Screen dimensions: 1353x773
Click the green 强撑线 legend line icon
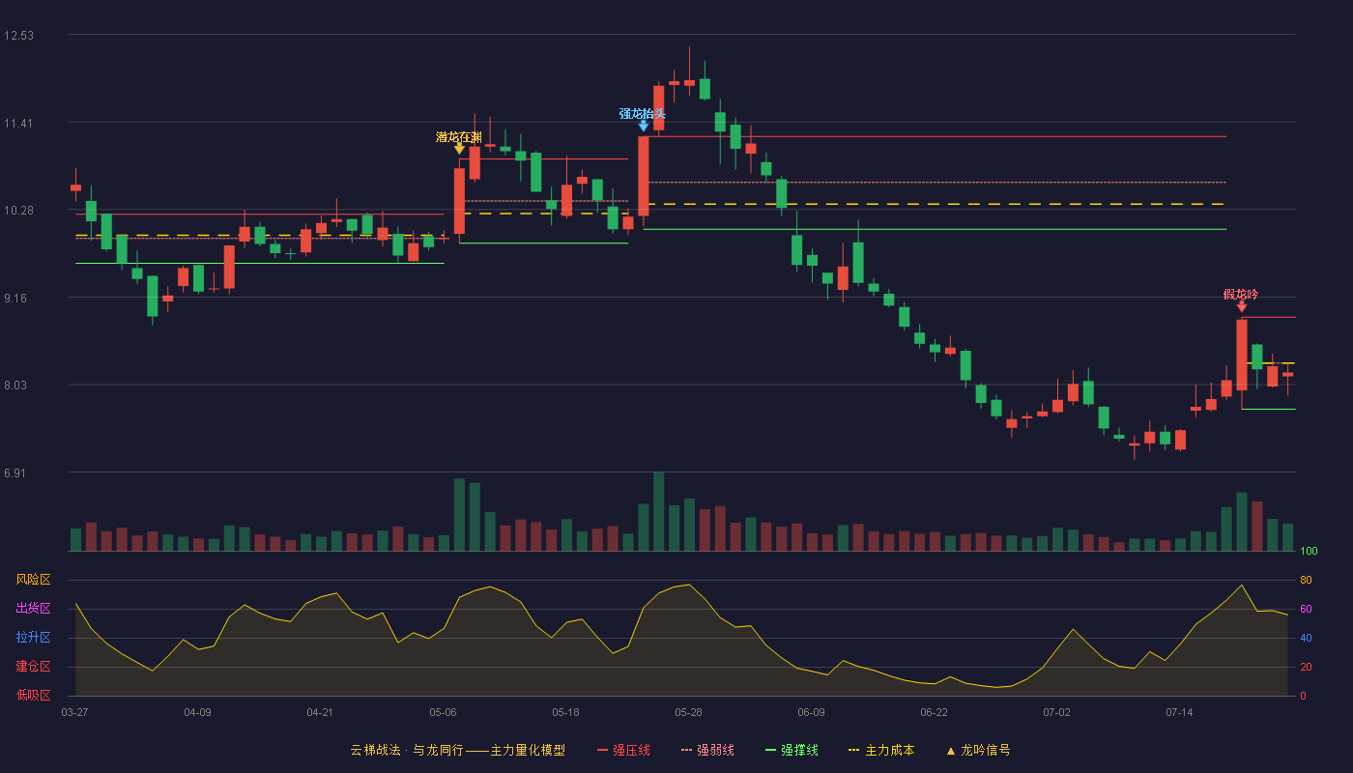point(770,751)
